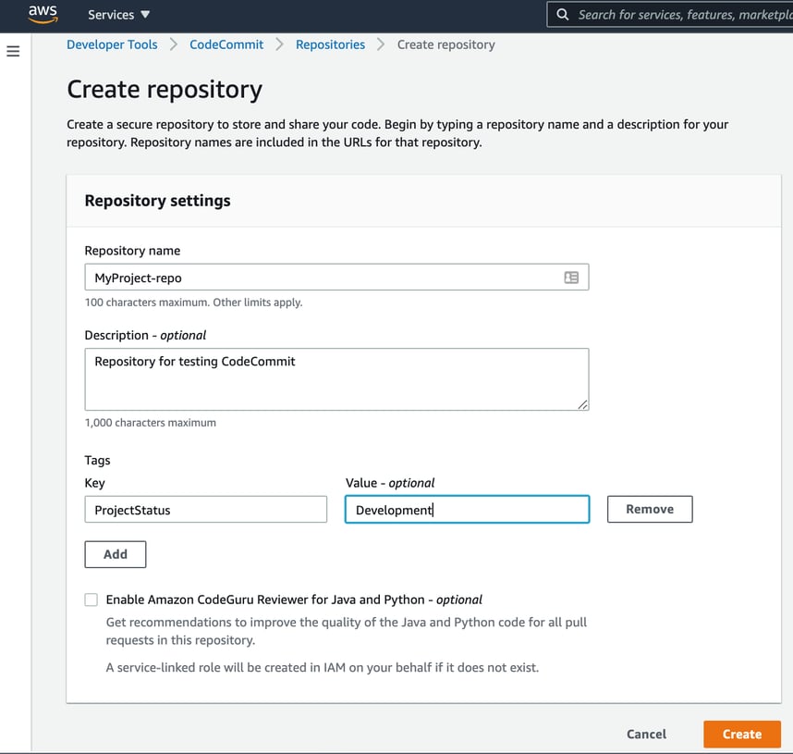Open the Services dropdown menu
This screenshot has height=754, width=793.
point(118,15)
